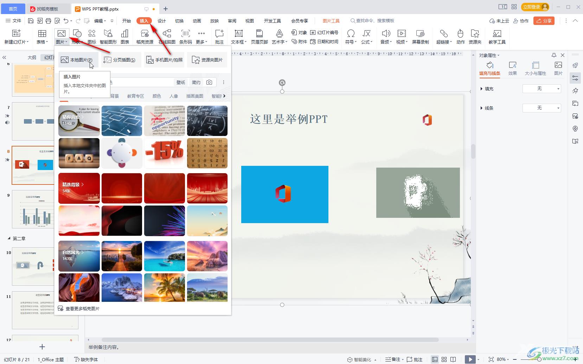The height and width of the screenshot is (364, 583).
Task: Switch to the 图片工具 picture tools tab
Action: click(x=331, y=21)
